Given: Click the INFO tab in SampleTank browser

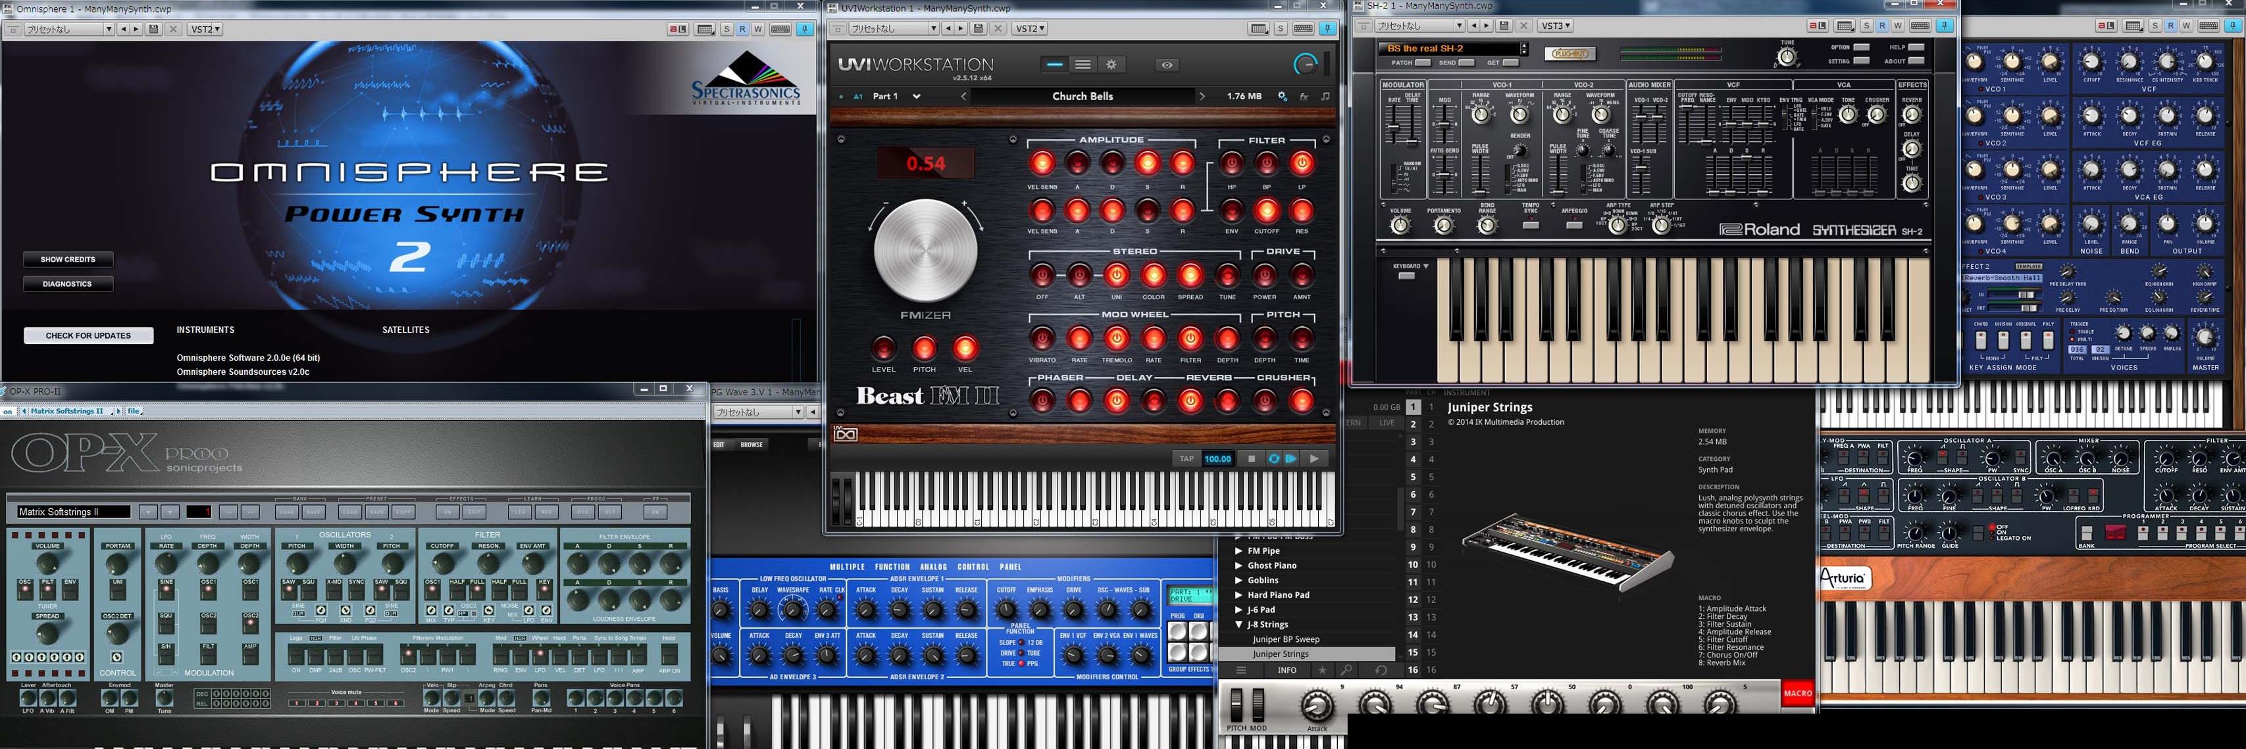Looking at the screenshot, I should tap(1287, 669).
